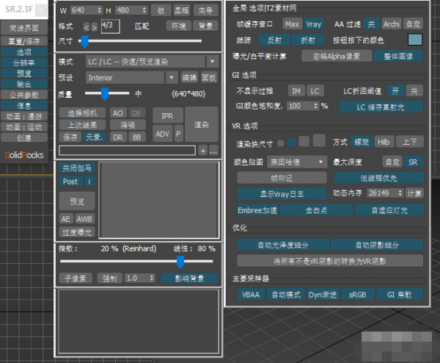The image size is (440, 363).
Task: Click the large 渲染 render button
Action: (x=202, y=124)
